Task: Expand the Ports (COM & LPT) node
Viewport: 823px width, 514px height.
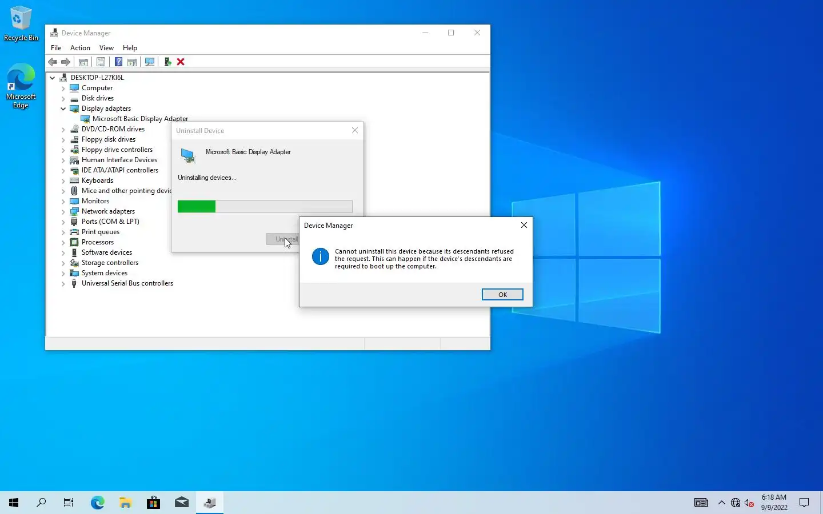Action: (x=63, y=222)
